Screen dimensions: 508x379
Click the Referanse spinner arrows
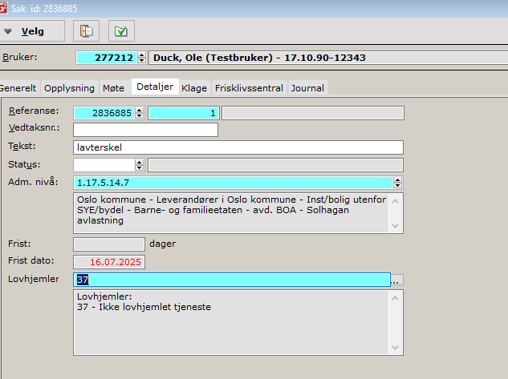coord(140,113)
